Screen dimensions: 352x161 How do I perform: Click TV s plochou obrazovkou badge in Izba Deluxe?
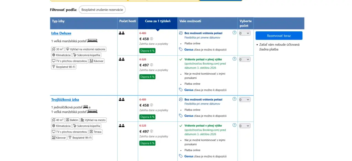pos(69,61)
